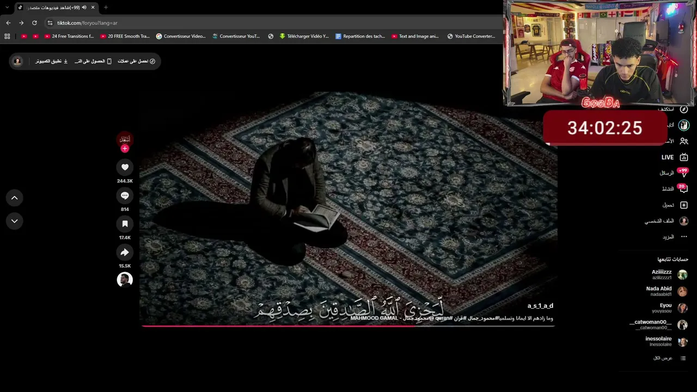Go to the next video with the down arrow
This screenshot has width=697, height=392.
(x=15, y=221)
